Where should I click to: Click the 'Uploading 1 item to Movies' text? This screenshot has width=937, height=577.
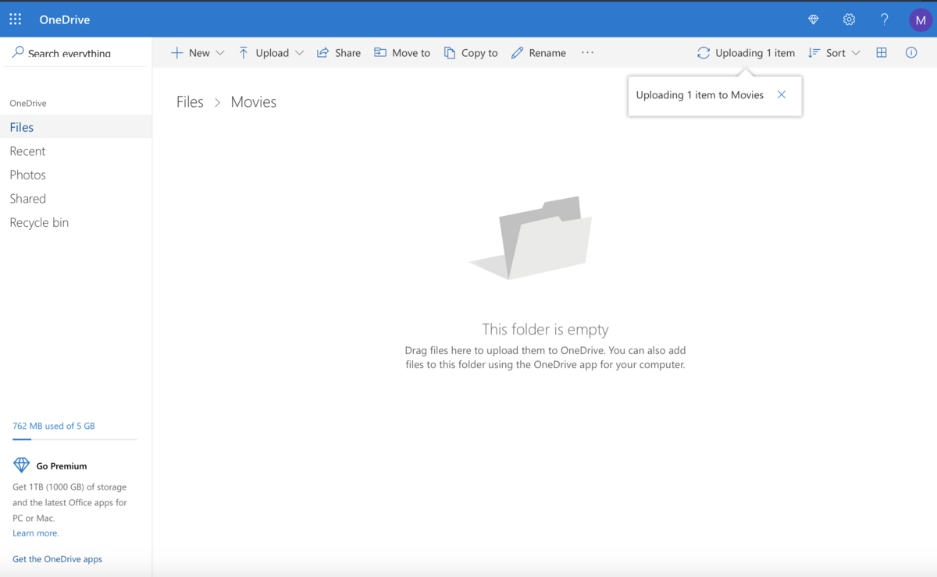tap(700, 95)
